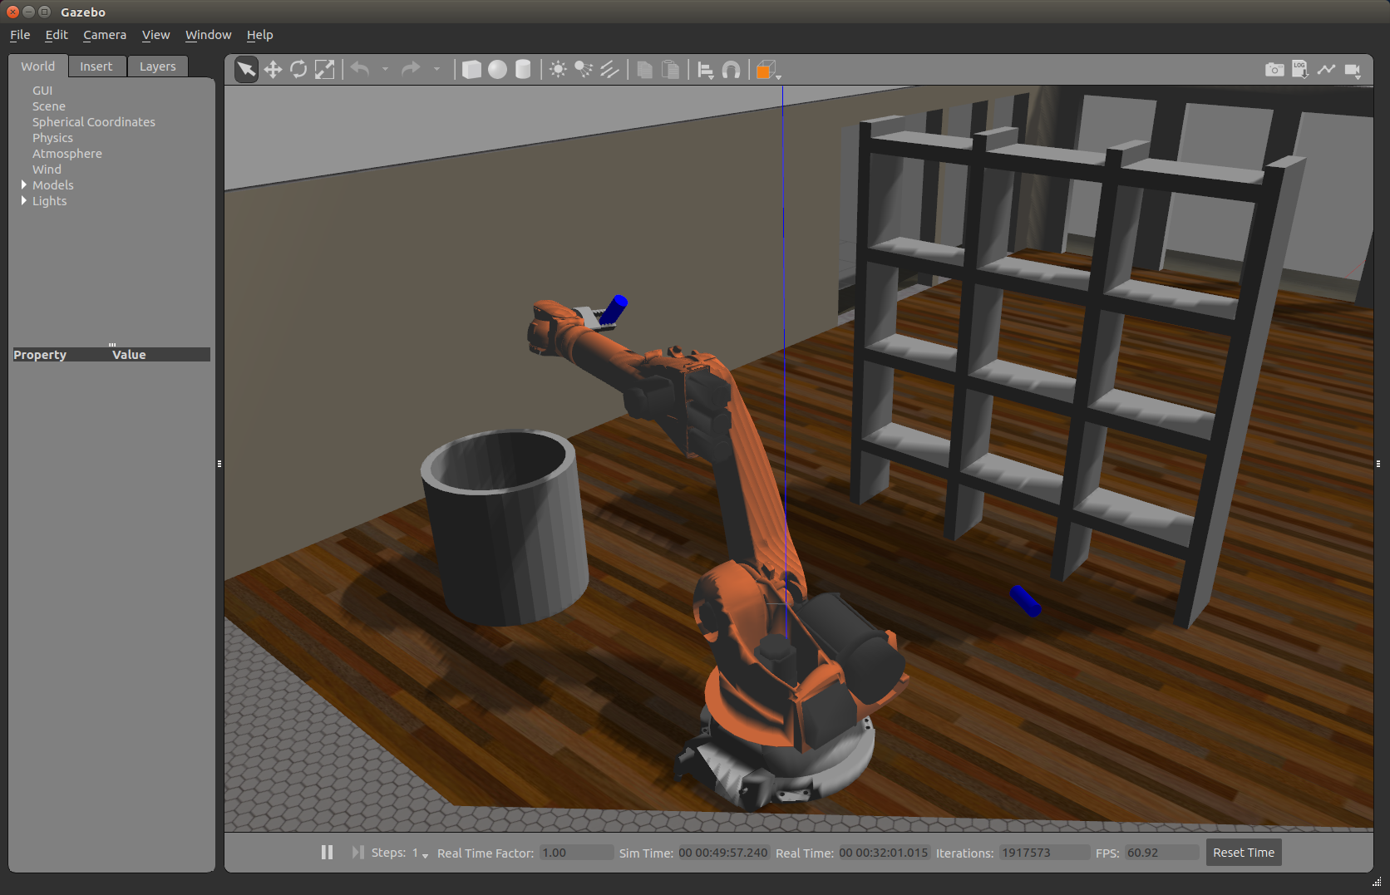Click the undo arrow icon
1390x895 pixels.
tap(360, 69)
